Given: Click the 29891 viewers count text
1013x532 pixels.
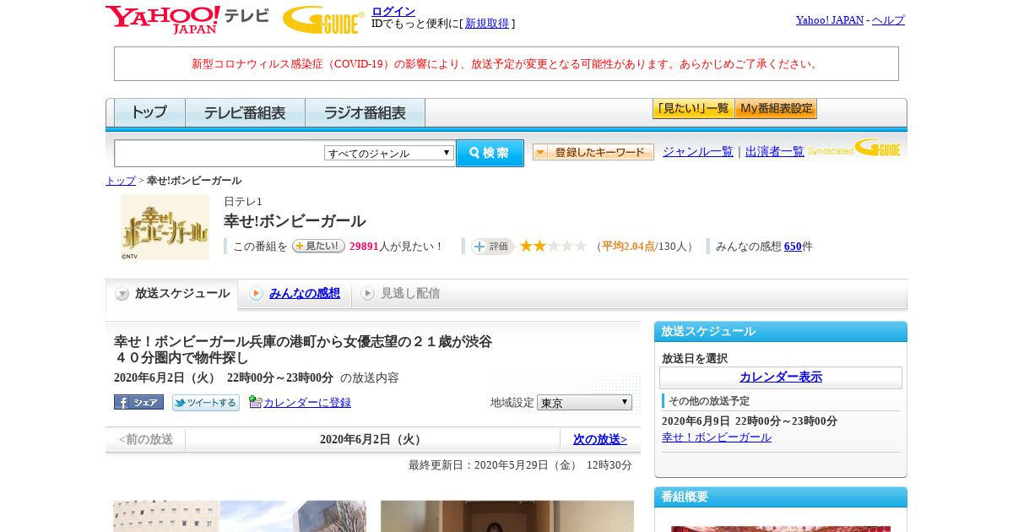Looking at the screenshot, I should coord(364,247).
